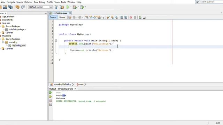The height and width of the screenshot is (125, 223).
Task: Click the main method breadcrumb
Action: point(81,84)
